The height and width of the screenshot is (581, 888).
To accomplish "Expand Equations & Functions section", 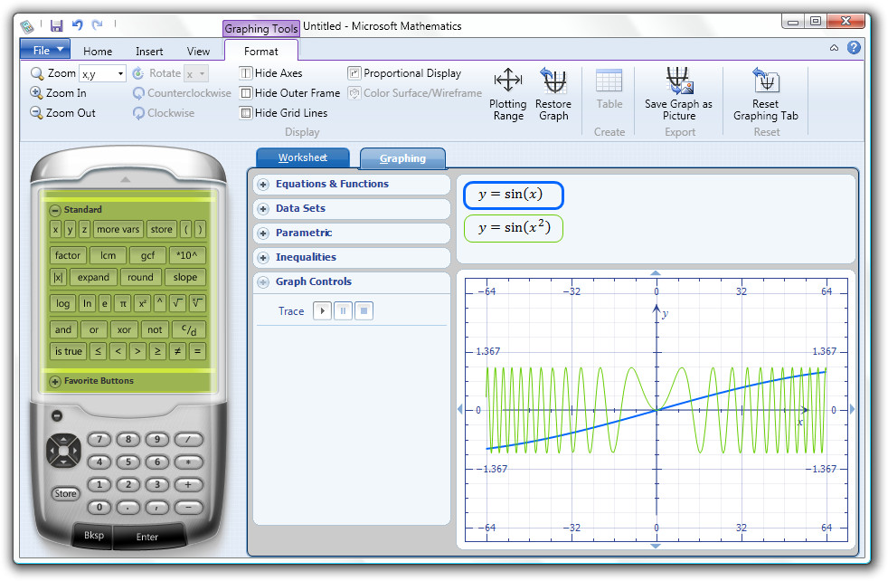I will click(263, 185).
